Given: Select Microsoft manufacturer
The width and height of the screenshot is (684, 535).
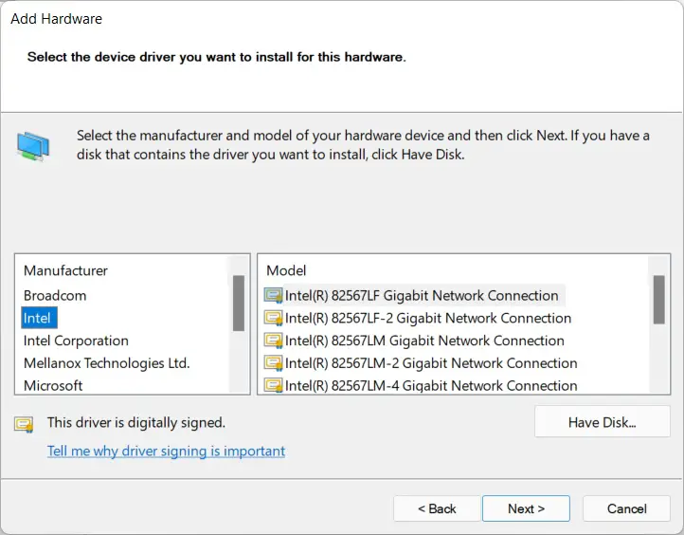Looking at the screenshot, I should point(53,386).
